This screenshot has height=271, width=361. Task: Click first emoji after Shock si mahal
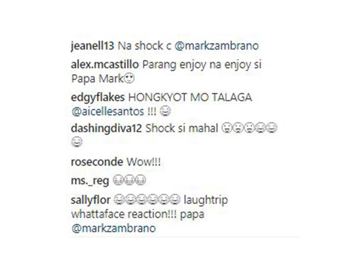coord(227,128)
